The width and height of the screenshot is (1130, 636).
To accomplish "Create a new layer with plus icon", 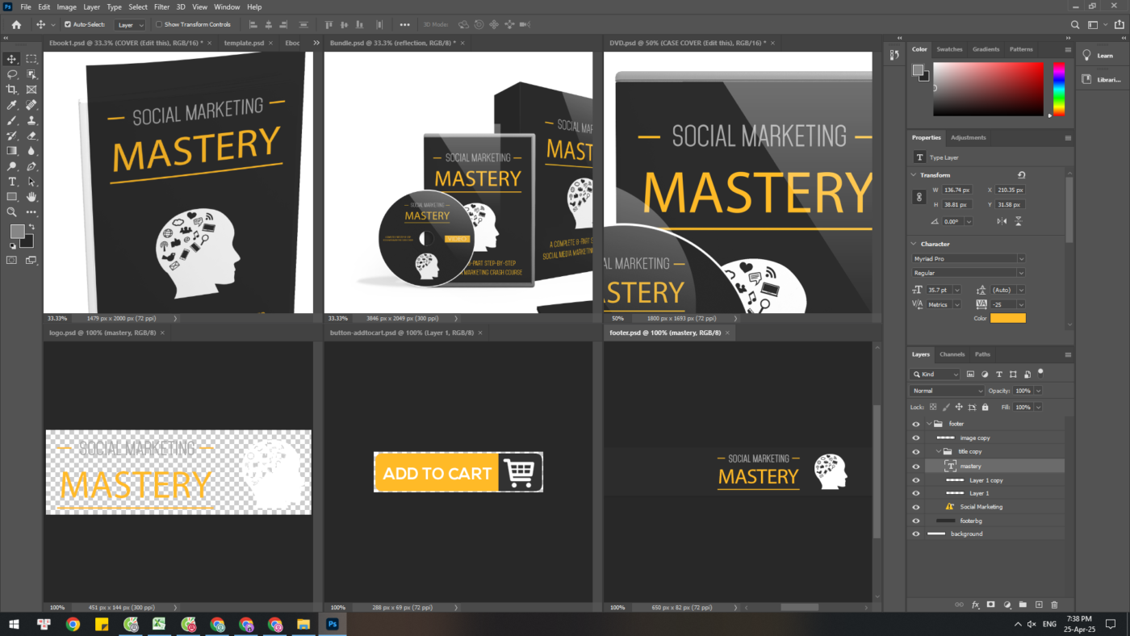I will click(1039, 605).
